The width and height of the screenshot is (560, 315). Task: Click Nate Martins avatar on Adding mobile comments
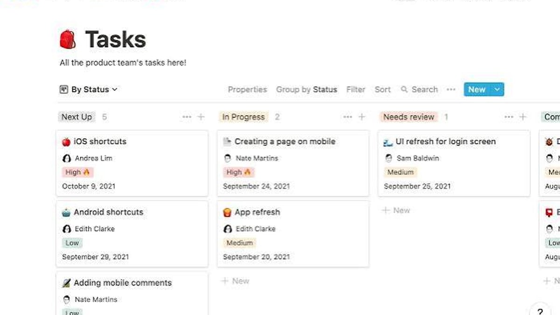pyautogui.click(x=67, y=300)
